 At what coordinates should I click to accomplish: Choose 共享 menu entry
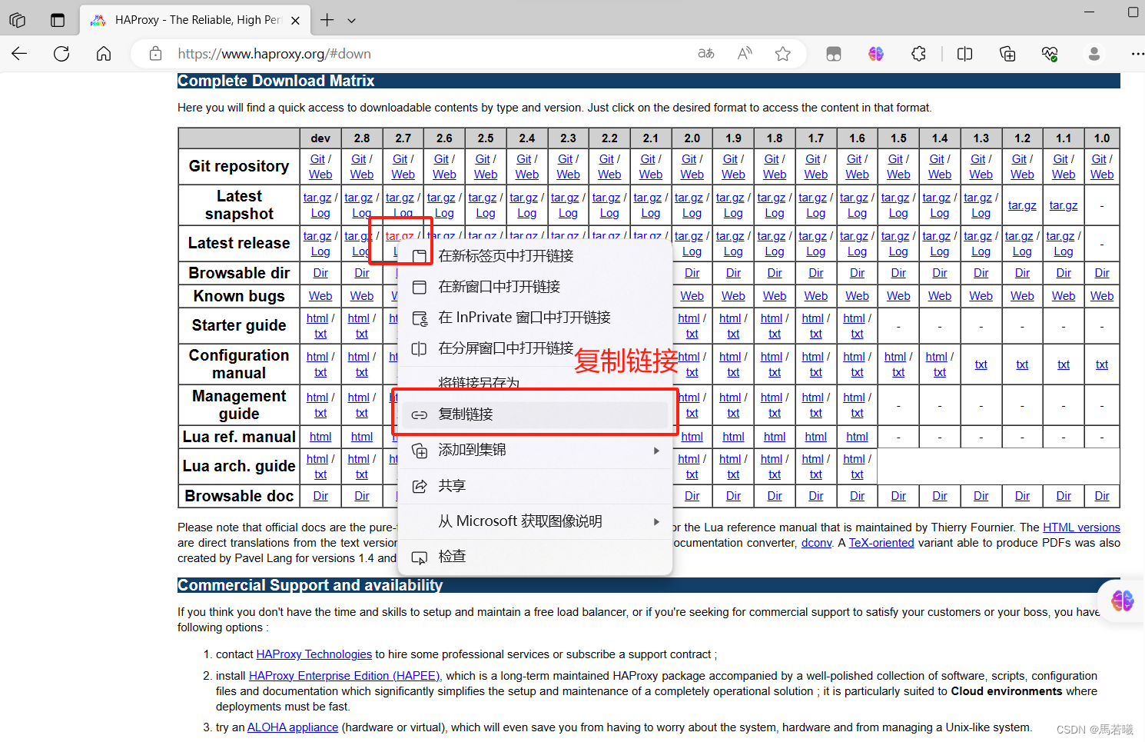(x=536, y=486)
